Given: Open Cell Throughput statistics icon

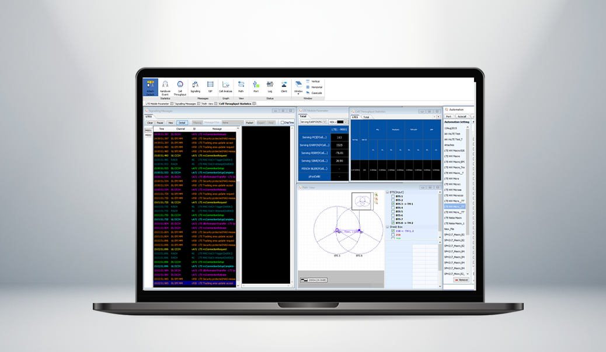Looking at the screenshot, I should click(180, 87).
